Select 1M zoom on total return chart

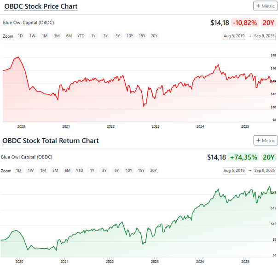[43, 171]
